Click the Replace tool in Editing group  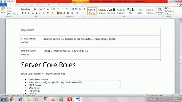(x=169, y=11)
